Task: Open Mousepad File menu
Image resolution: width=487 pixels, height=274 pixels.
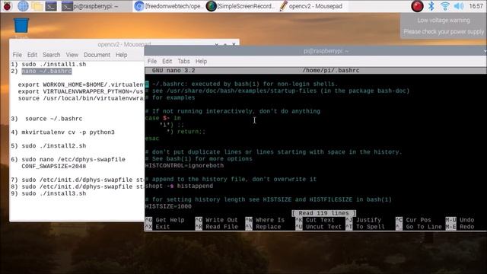Action: tap(17, 55)
